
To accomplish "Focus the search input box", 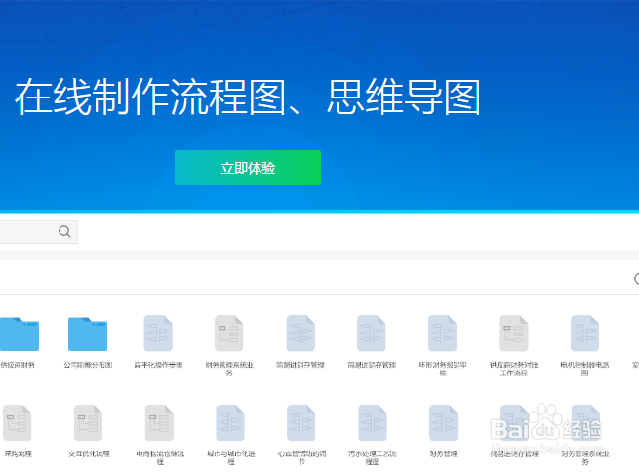I will click(37, 232).
